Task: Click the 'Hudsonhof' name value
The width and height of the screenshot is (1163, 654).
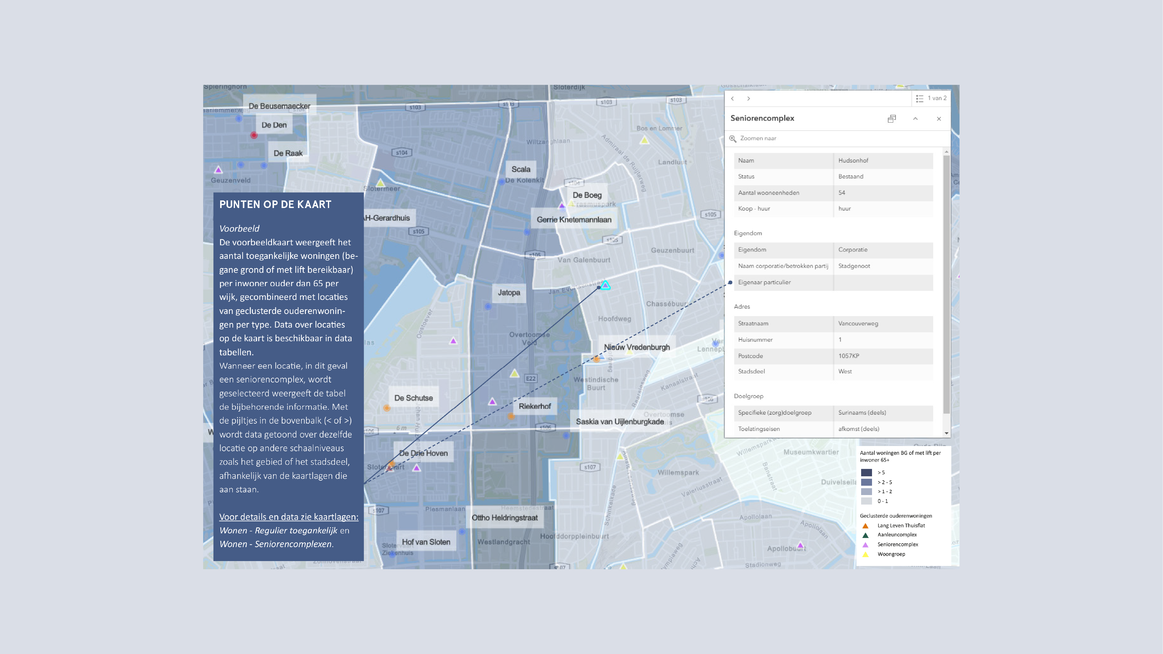Action: coord(853,160)
